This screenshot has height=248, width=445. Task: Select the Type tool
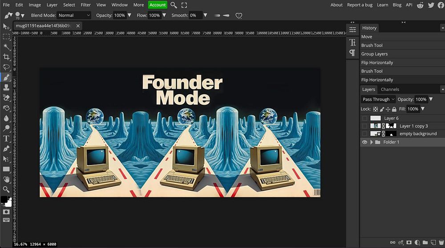coord(6,138)
